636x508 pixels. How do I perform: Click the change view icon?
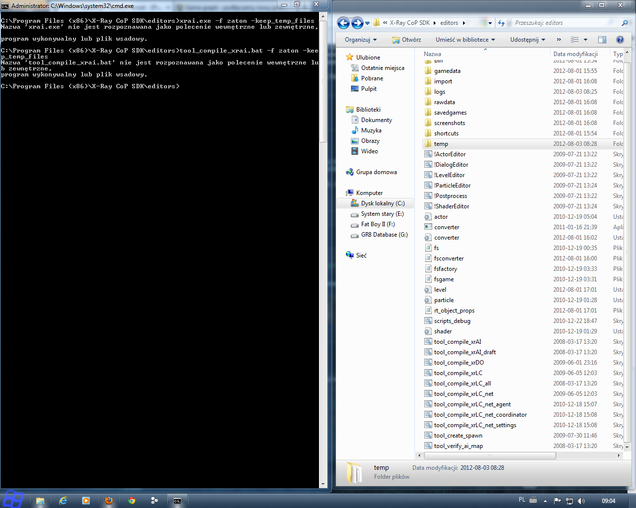click(575, 40)
